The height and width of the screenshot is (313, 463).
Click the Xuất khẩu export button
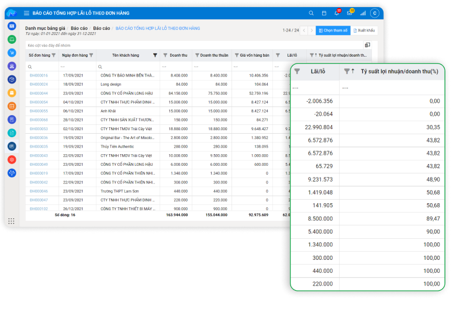tap(365, 30)
